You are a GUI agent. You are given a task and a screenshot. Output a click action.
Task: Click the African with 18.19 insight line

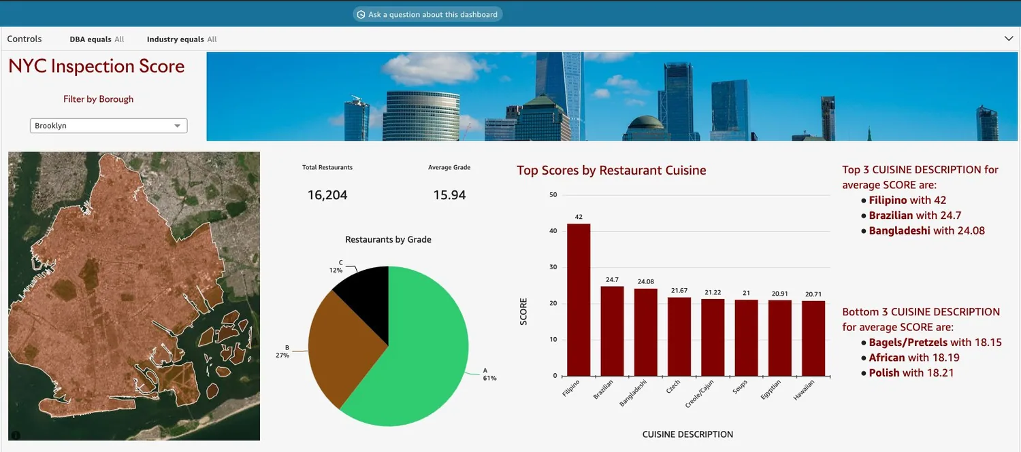coord(915,358)
